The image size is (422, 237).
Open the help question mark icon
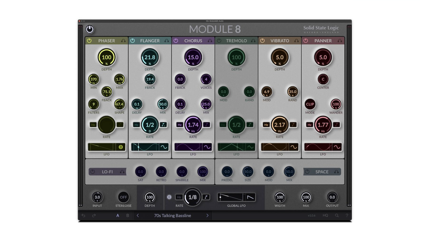click(x=347, y=216)
